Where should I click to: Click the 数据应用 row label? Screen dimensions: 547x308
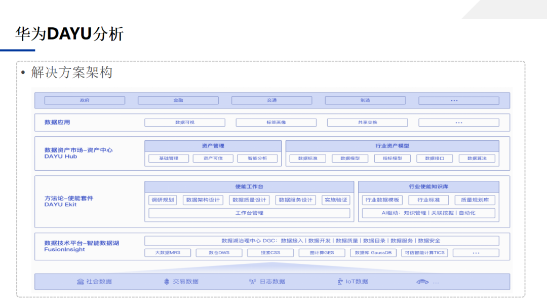pyautogui.click(x=57, y=123)
